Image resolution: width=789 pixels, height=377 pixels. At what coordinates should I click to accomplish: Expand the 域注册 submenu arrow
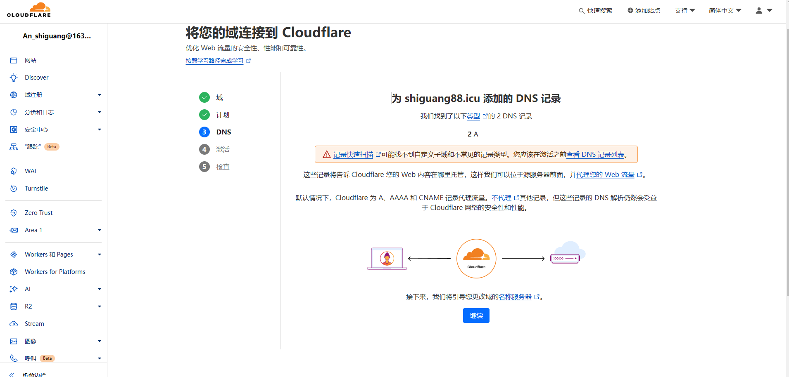pos(100,95)
